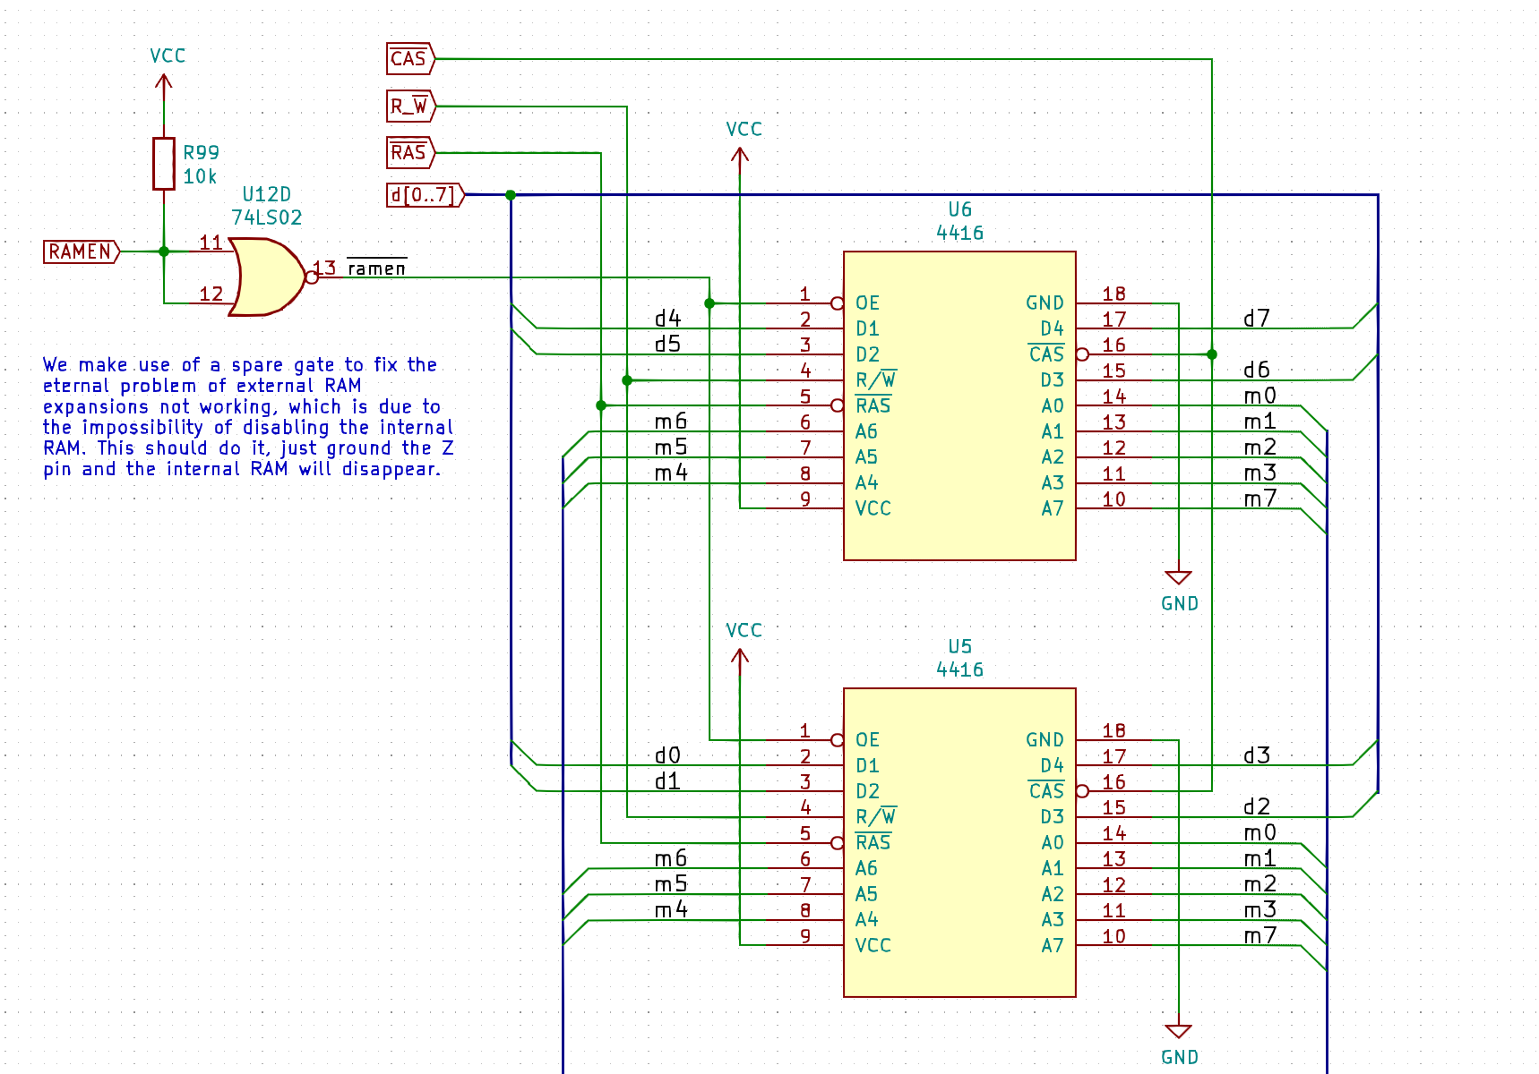Select the blue note about spare gate
1539x1074 pixels.
248,417
